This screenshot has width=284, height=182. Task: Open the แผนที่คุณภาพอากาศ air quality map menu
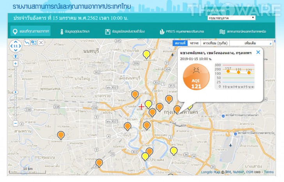click(x=30, y=31)
